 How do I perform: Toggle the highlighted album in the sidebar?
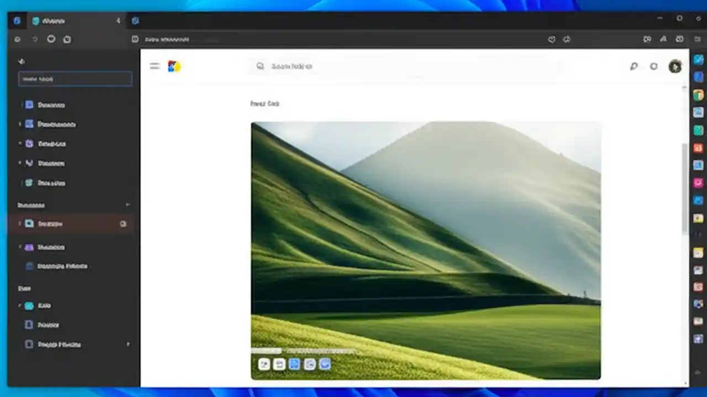(x=50, y=224)
